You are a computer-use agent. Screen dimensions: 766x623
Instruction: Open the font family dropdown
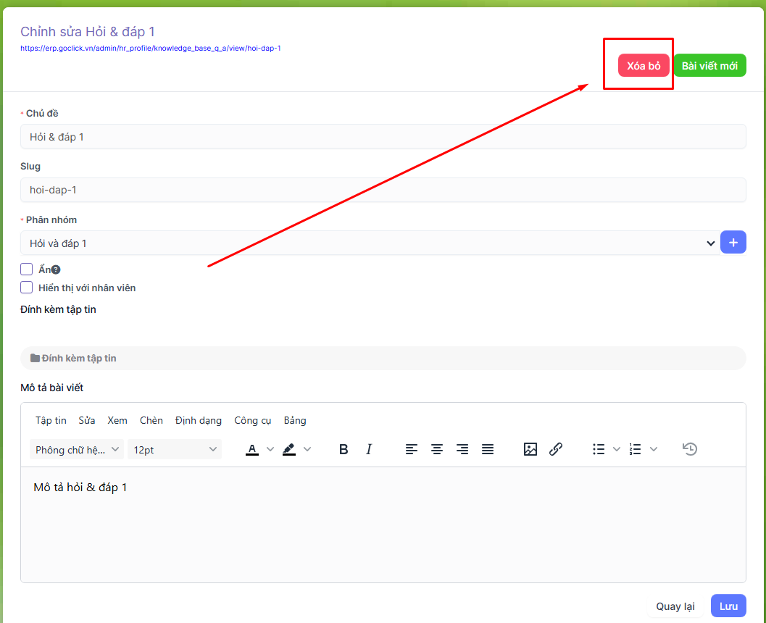coord(77,450)
